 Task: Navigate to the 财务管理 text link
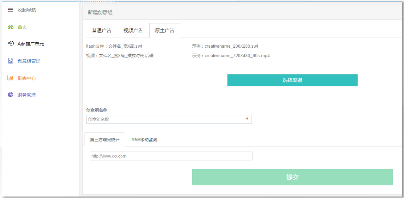point(27,95)
